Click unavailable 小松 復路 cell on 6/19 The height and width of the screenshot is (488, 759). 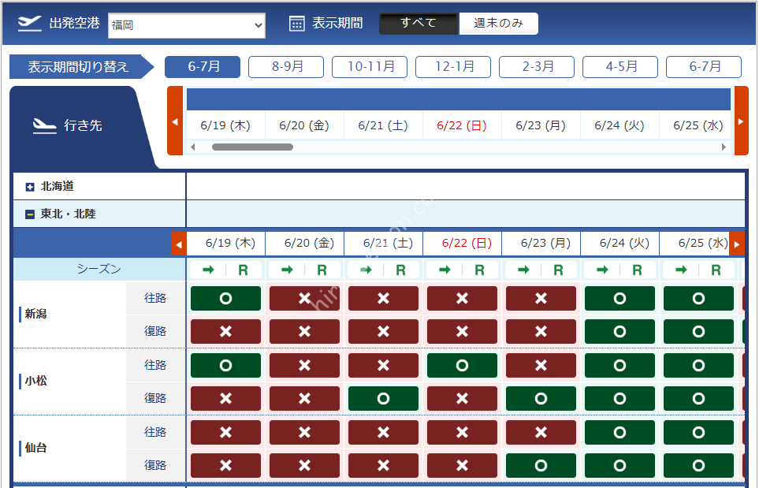click(x=225, y=398)
